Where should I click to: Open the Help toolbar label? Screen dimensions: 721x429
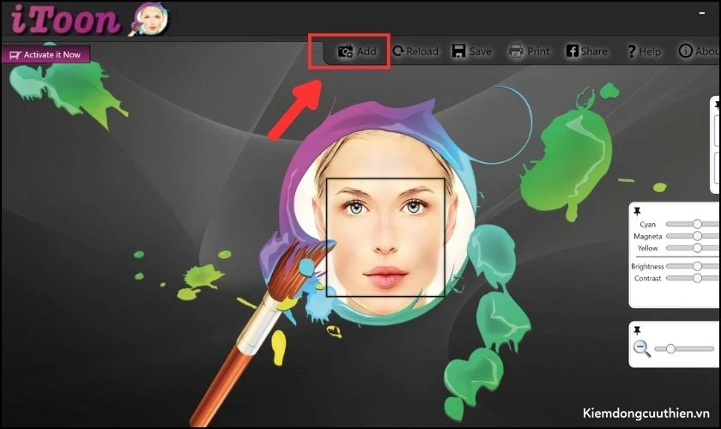pyautogui.click(x=650, y=52)
